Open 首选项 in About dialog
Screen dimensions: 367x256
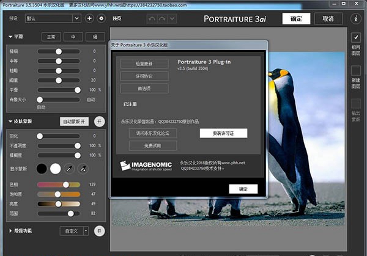tap(144, 89)
